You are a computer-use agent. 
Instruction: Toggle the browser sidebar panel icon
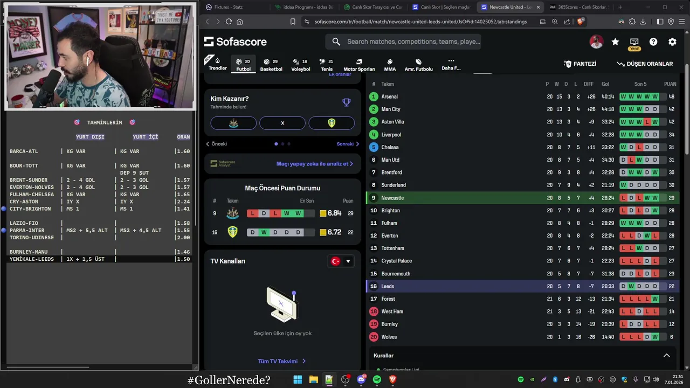(x=660, y=22)
